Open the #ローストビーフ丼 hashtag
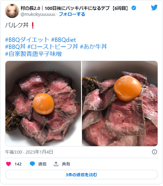 [x=53, y=46]
